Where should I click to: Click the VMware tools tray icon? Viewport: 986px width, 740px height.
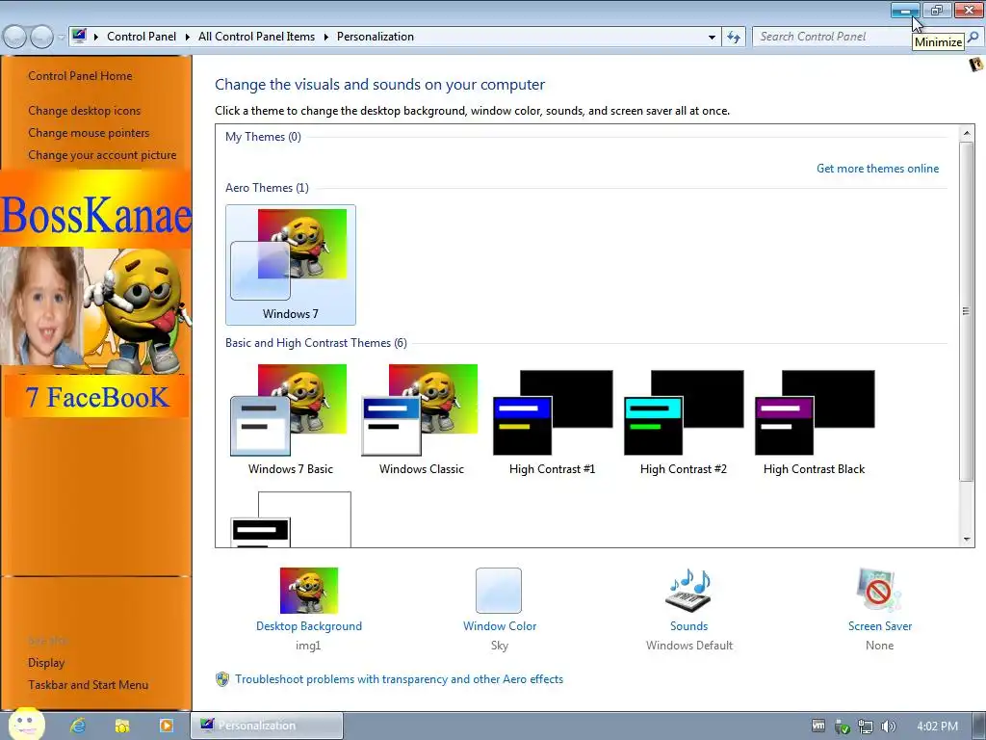point(818,726)
